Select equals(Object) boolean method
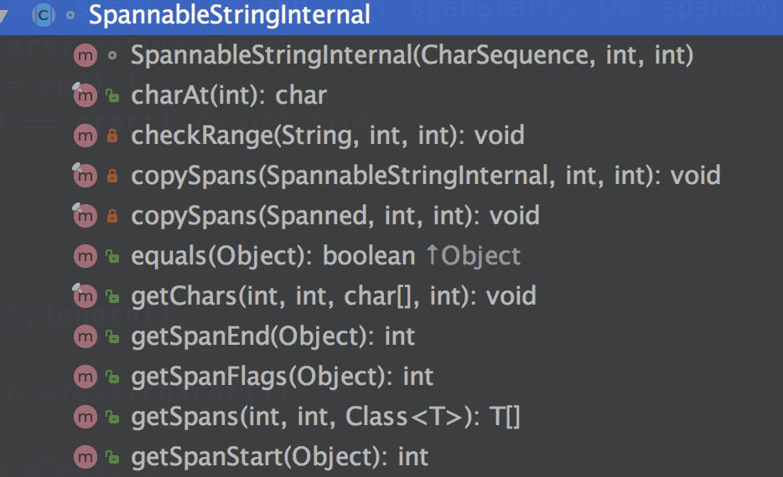 tap(272, 256)
